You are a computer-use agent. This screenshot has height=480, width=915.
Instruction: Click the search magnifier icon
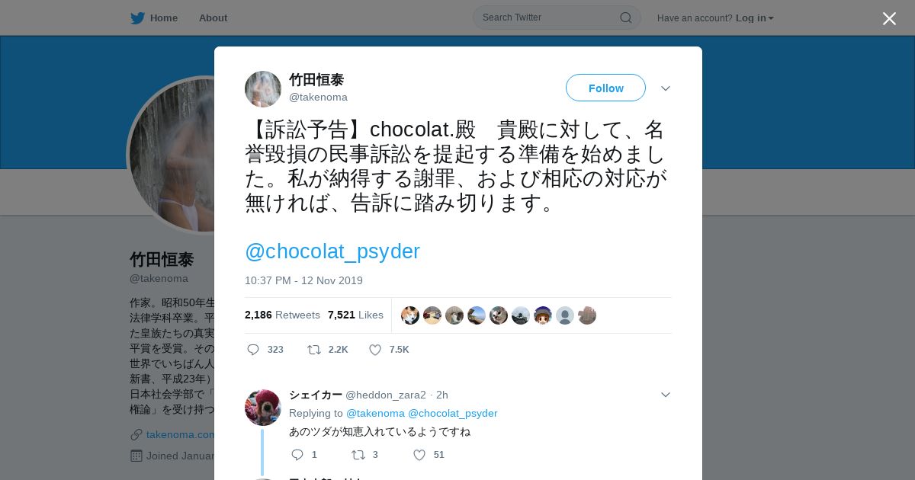point(625,18)
